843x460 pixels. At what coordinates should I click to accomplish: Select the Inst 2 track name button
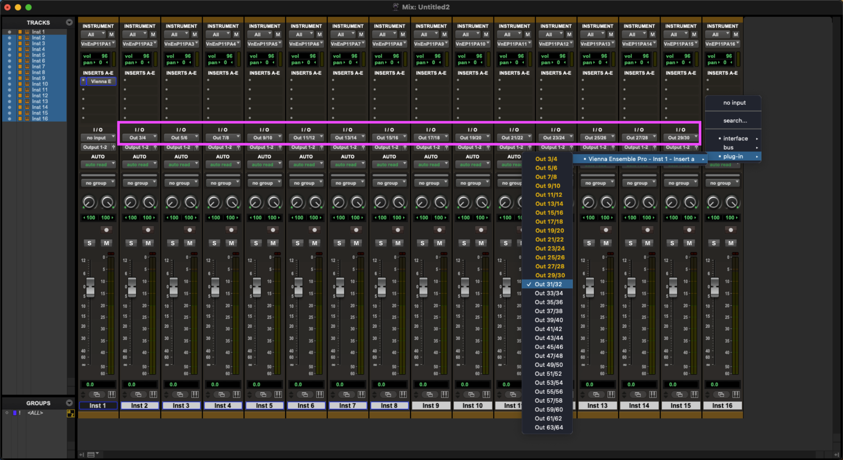coord(140,406)
